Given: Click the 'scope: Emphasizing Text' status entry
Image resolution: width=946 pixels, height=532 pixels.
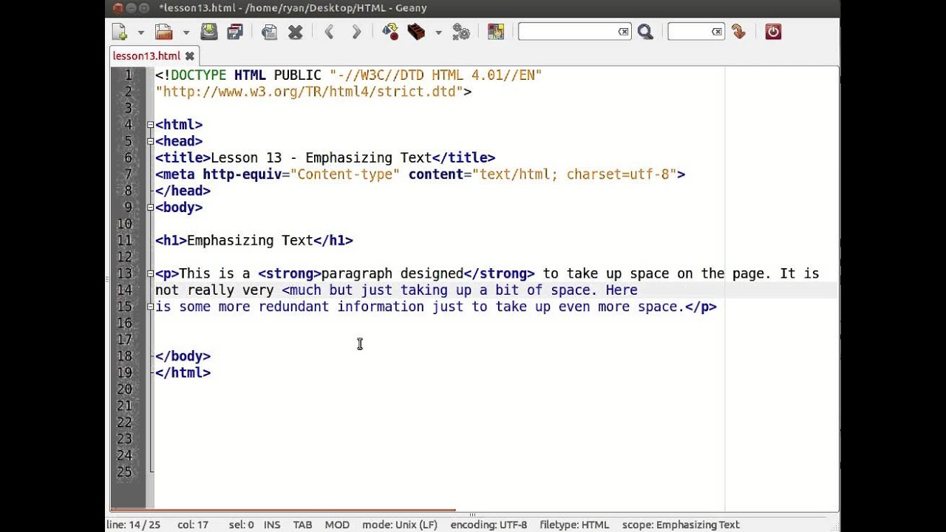Looking at the screenshot, I should [681, 525].
